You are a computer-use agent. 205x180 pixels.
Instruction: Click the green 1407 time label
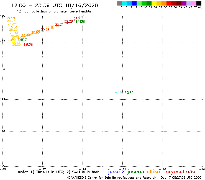pyautogui.click(x=22, y=40)
